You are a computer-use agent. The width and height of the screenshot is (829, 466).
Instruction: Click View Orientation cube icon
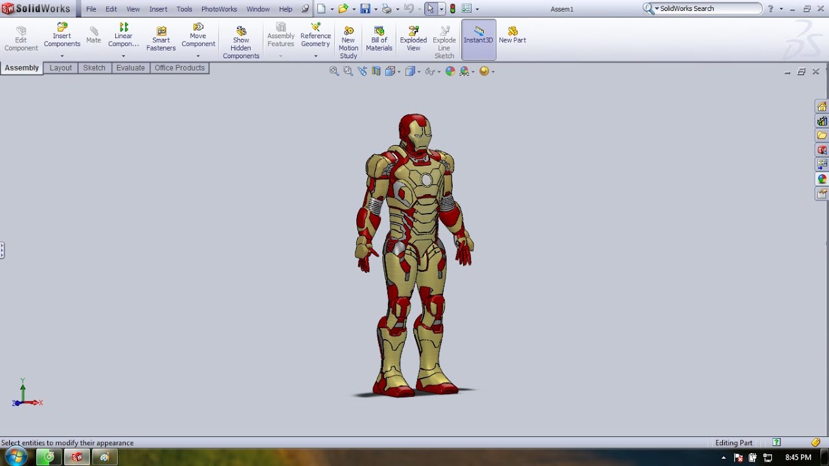pyautogui.click(x=391, y=71)
